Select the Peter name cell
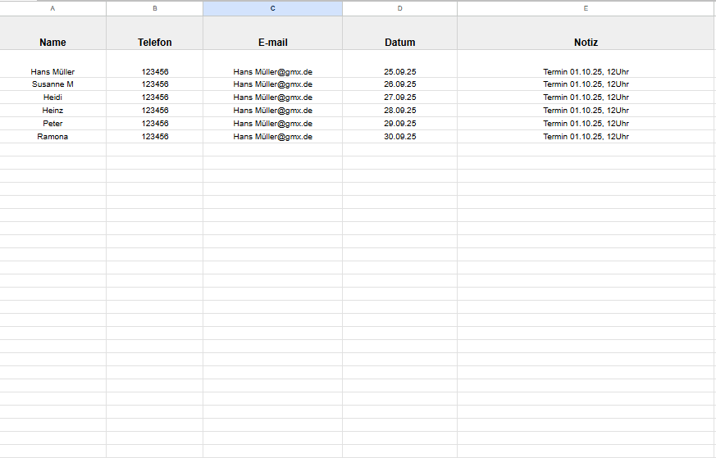Viewport: 716px width, 458px height. coord(52,123)
